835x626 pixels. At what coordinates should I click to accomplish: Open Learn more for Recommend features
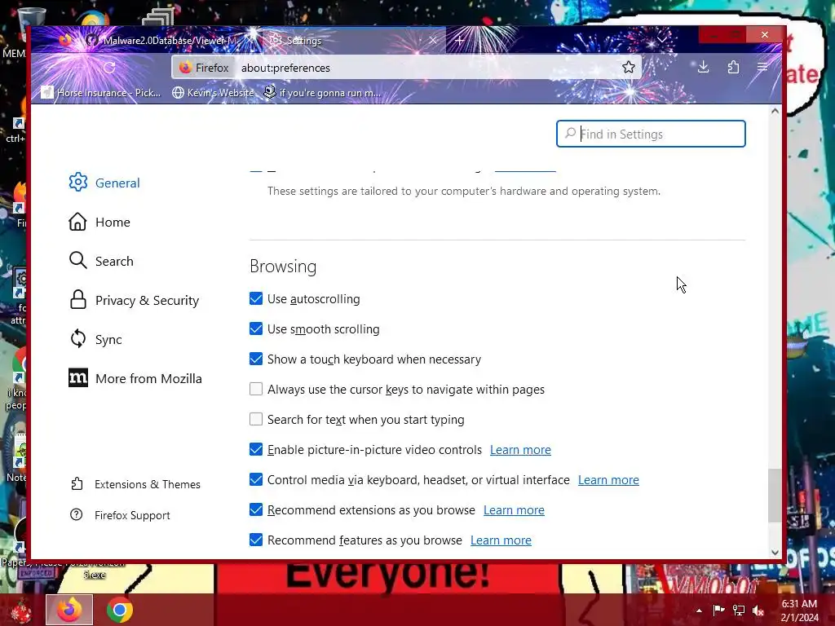(x=501, y=540)
